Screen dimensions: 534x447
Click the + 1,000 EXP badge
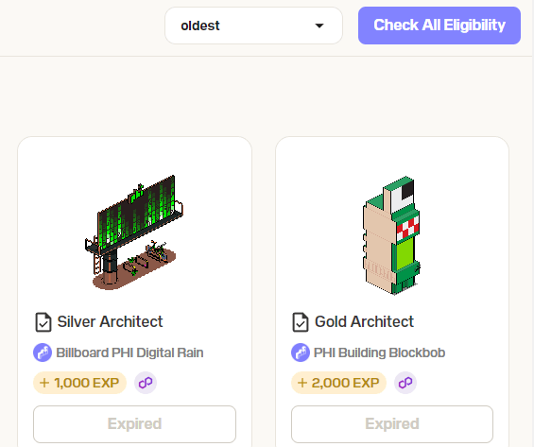(79, 383)
